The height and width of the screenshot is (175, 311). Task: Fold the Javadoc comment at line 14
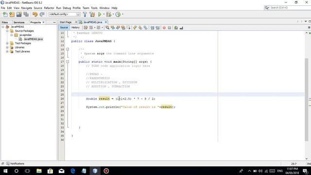[68, 49]
